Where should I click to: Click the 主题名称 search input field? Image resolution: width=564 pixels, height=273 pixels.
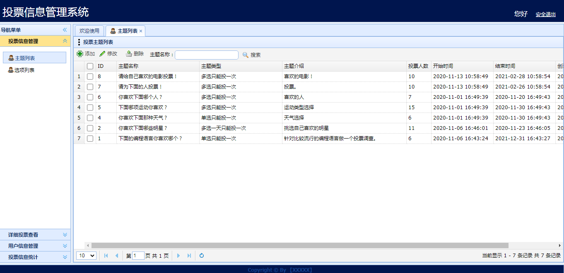pyautogui.click(x=207, y=55)
